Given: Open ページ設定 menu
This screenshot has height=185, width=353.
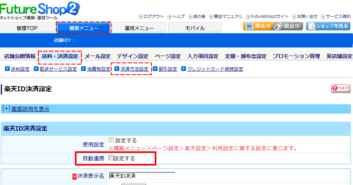Looking at the screenshot, I should coord(168,56).
